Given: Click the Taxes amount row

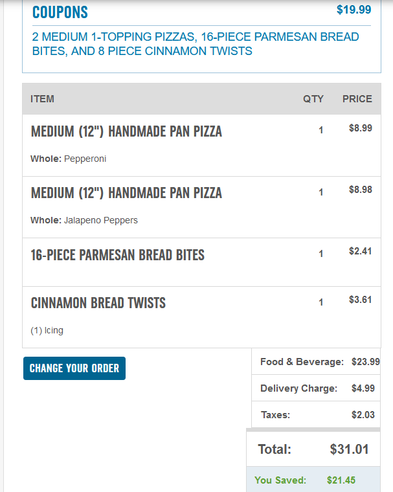Looking at the screenshot, I should pyautogui.click(x=316, y=415).
